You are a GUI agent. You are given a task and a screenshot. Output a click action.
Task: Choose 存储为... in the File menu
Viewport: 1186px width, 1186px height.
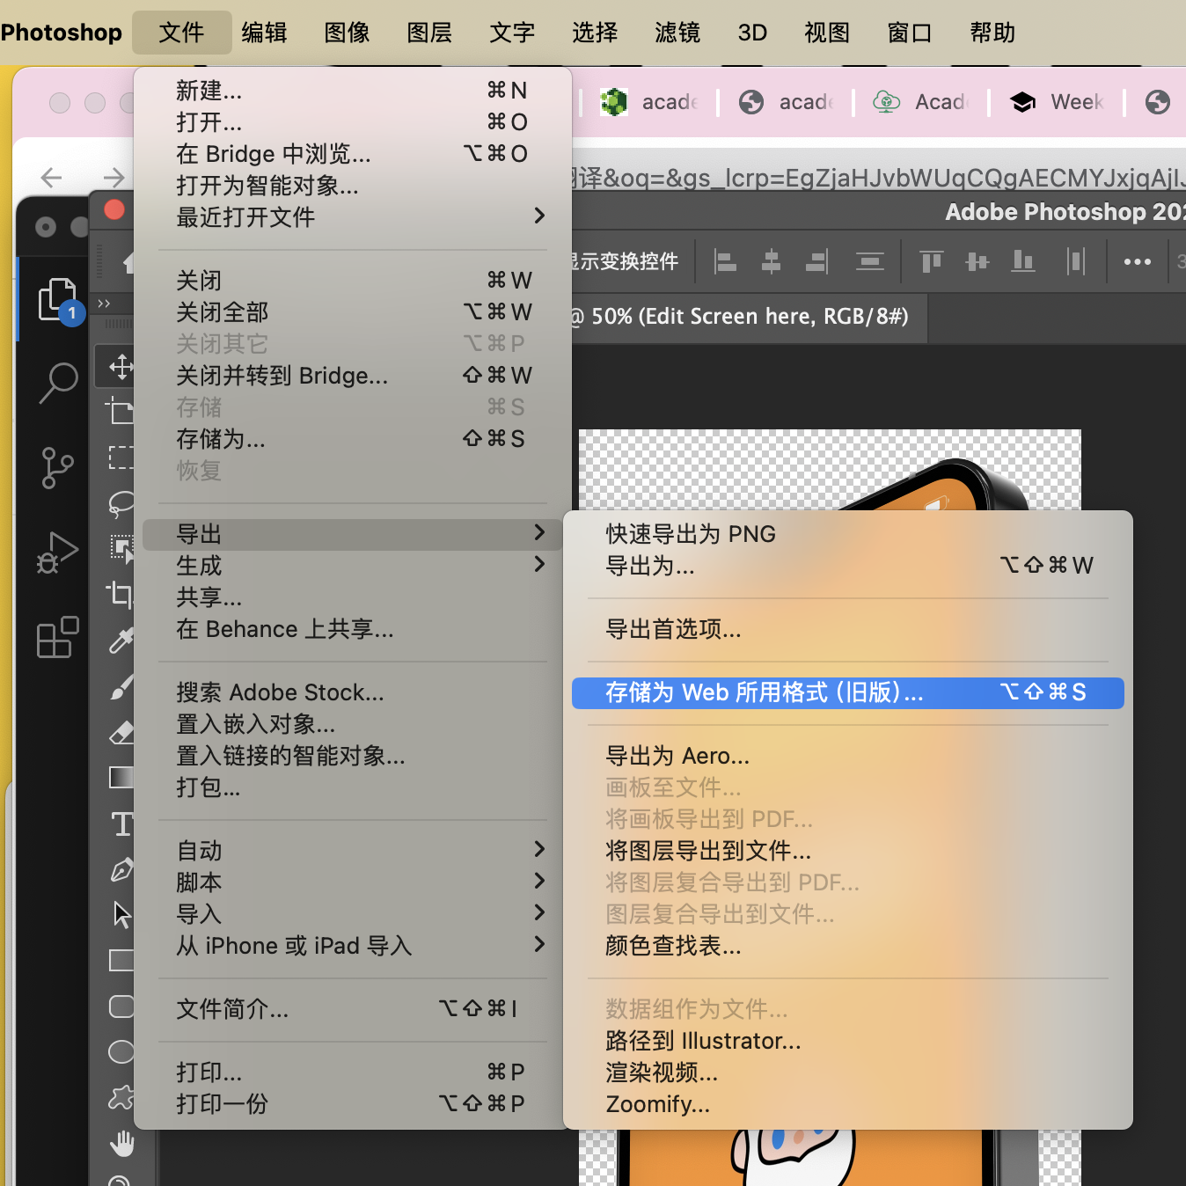[352, 438]
